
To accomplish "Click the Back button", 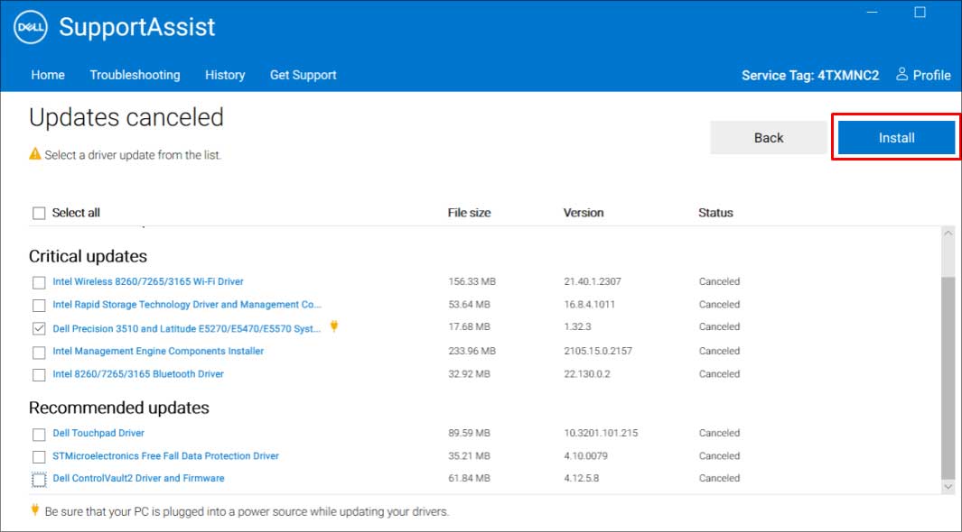I will [x=769, y=138].
